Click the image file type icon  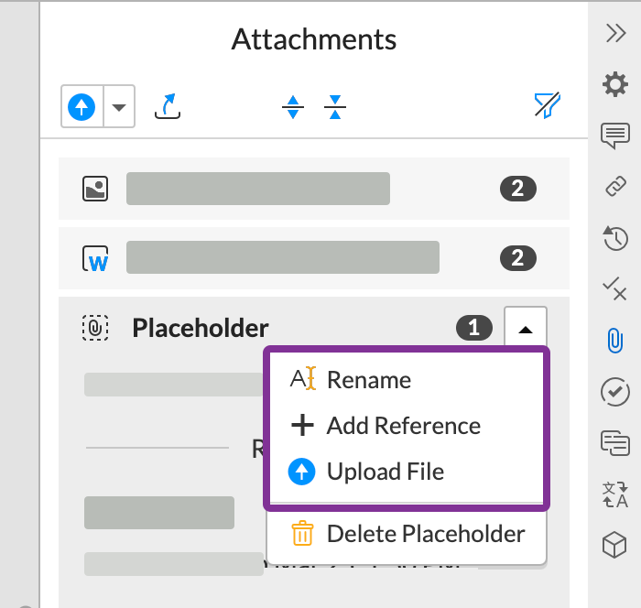pyautogui.click(x=95, y=189)
